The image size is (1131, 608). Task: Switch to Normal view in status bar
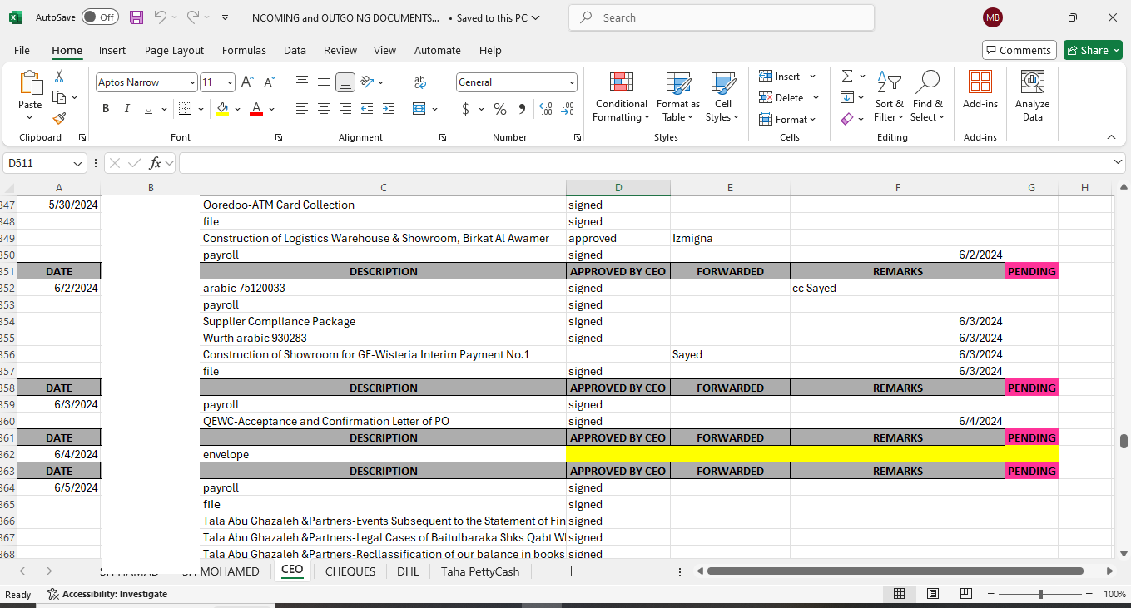[x=900, y=594]
